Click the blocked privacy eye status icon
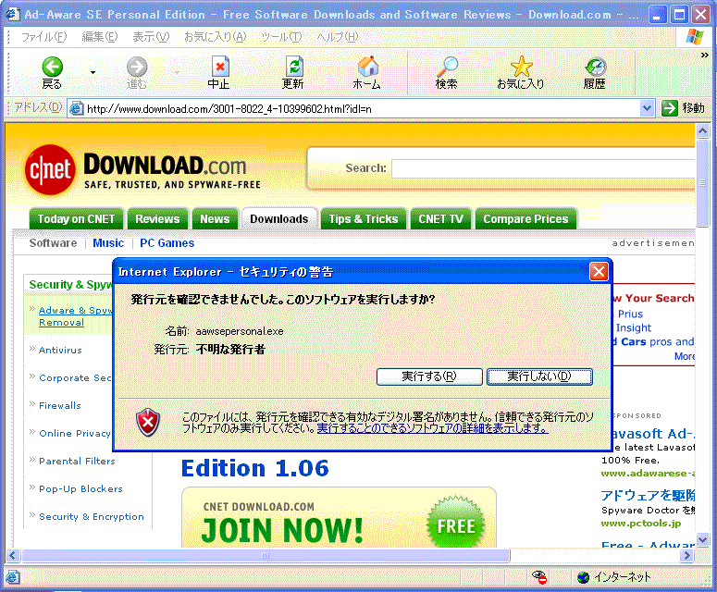 click(x=540, y=577)
